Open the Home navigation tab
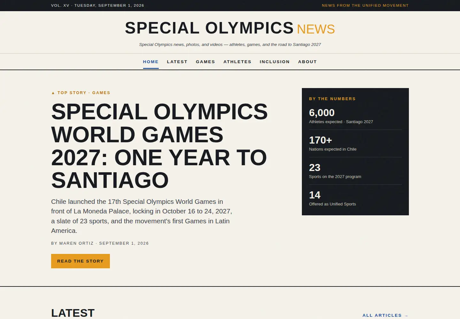The width and height of the screenshot is (460, 319). 151,62
